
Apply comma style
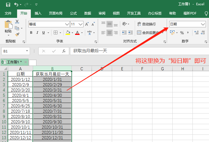[188, 33]
